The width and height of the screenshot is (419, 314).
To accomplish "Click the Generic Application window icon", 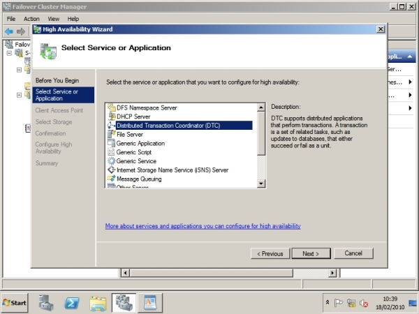I will pyautogui.click(x=111, y=143).
